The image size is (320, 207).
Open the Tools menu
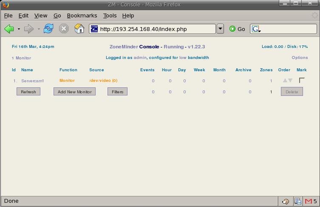pos(110,16)
